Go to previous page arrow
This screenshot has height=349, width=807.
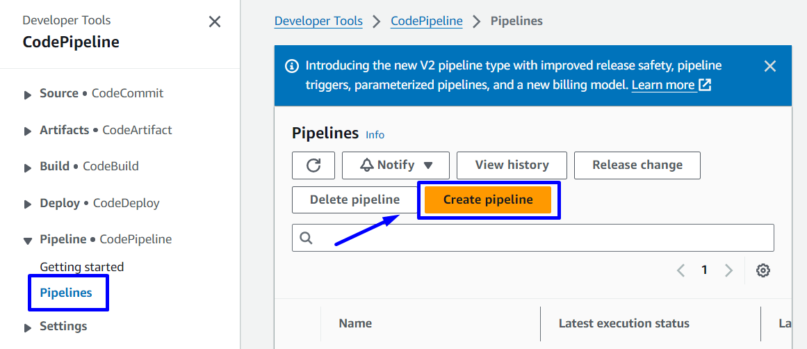[681, 270]
